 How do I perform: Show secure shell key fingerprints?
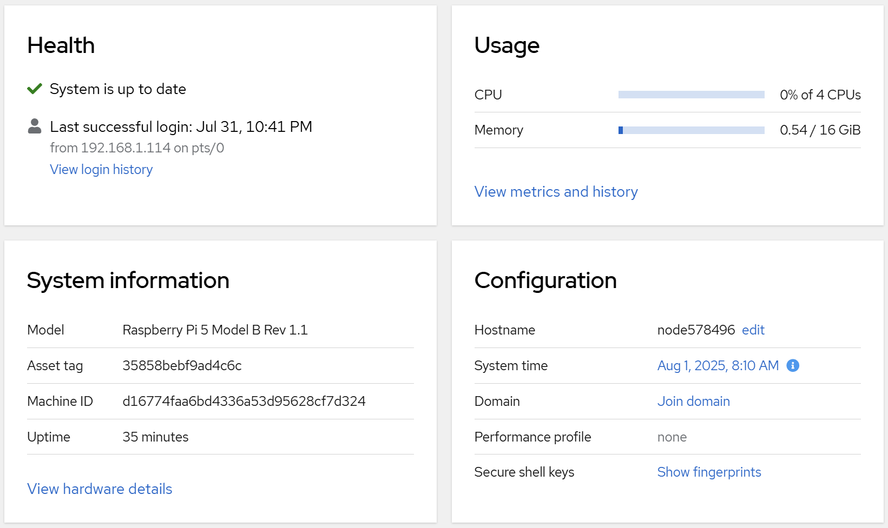tap(709, 472)
